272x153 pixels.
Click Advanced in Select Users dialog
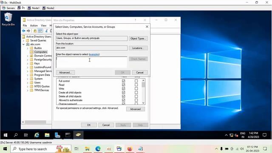[x=65, y=73]
